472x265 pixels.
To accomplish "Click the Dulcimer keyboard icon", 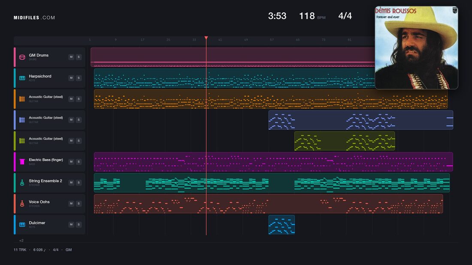I will point(22,224).
